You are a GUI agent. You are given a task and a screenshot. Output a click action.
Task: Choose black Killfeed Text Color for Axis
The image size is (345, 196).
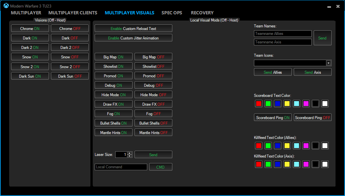tap(316, 164)
